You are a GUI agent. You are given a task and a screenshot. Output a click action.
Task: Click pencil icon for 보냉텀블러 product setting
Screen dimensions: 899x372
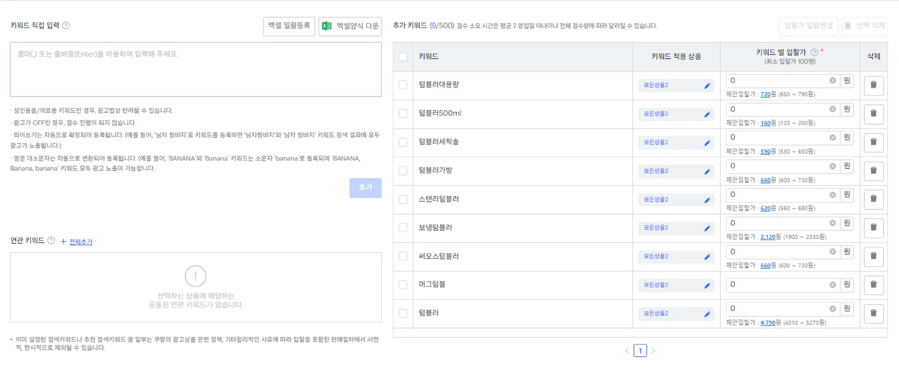tap(707, 228)
